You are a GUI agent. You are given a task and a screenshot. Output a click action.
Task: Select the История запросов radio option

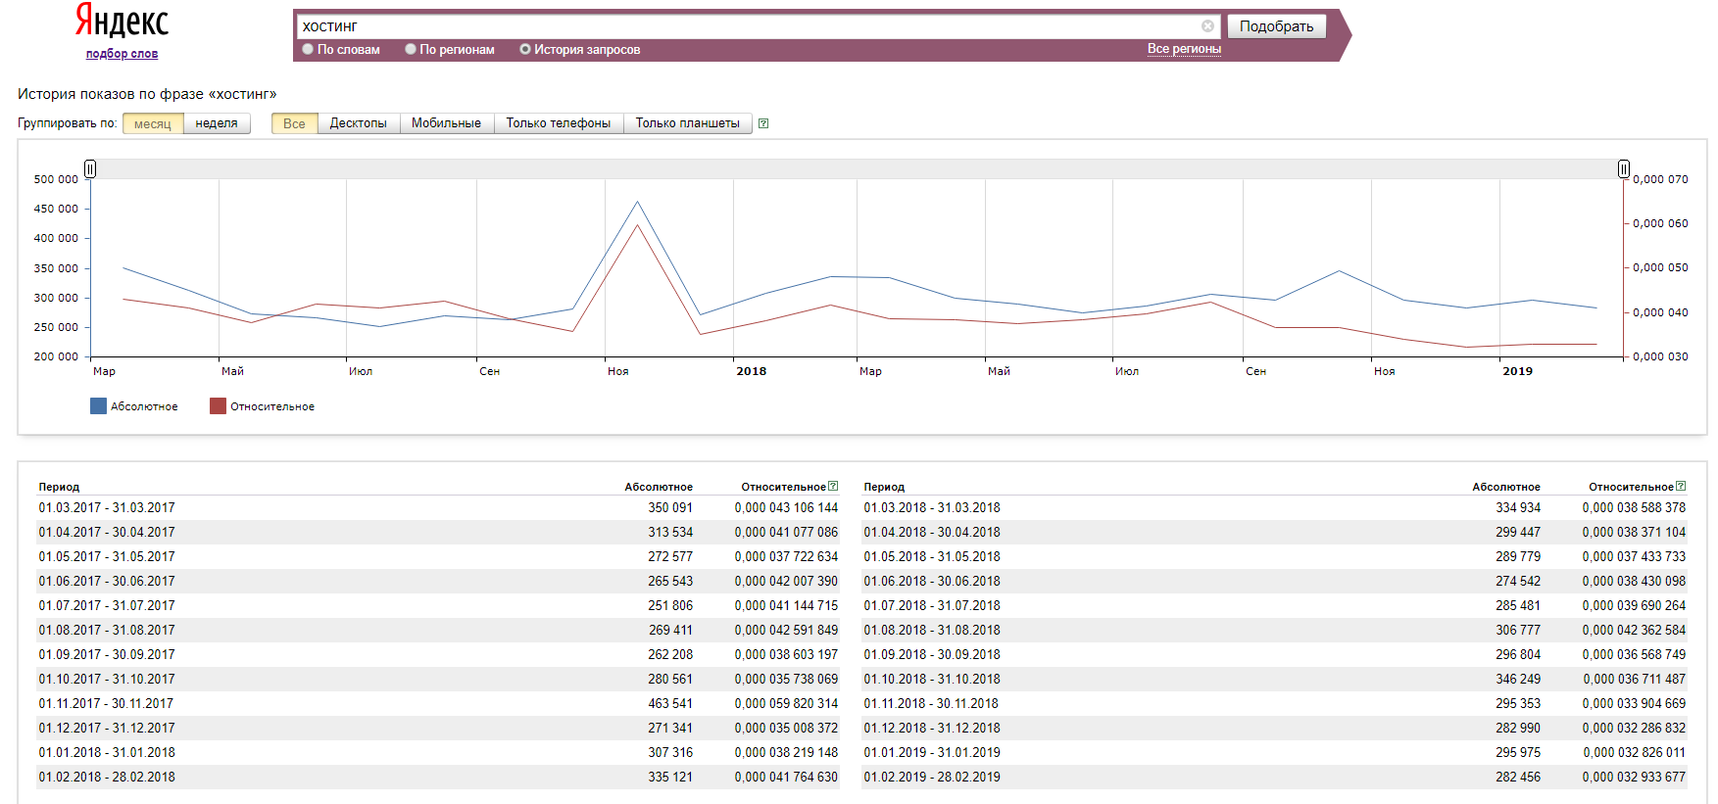pyautogui.click(x=525, y=49)
